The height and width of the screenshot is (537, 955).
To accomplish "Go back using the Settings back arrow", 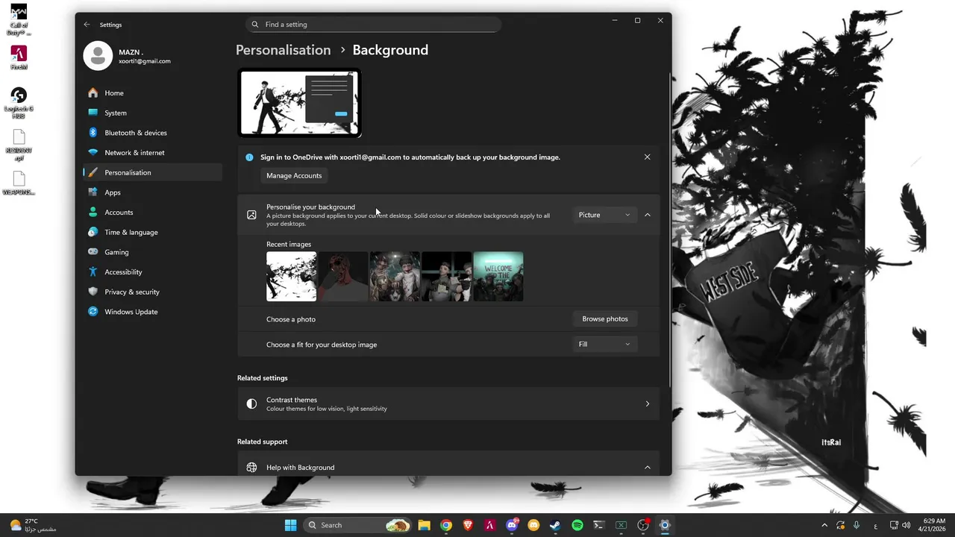I will [87, 25].
